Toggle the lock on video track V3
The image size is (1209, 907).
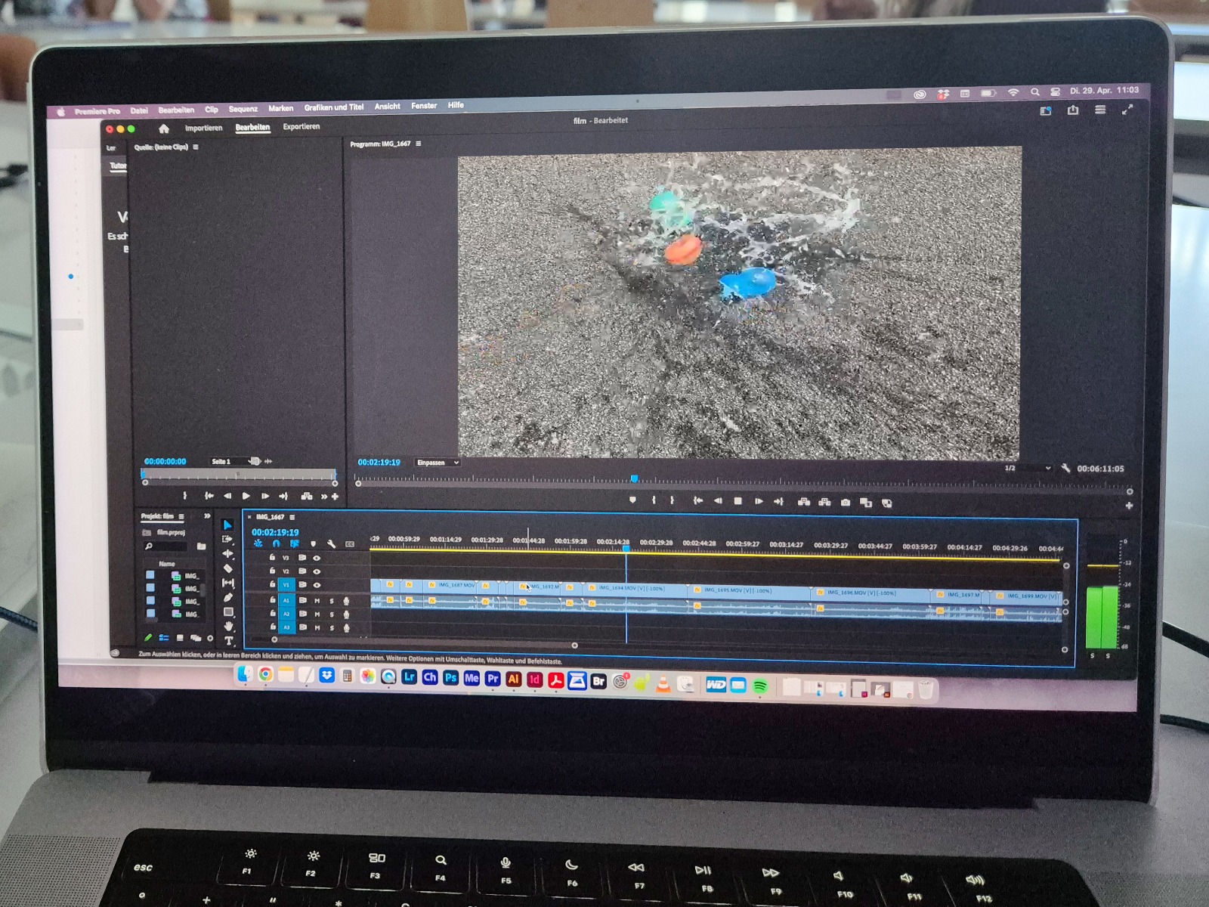272,558
